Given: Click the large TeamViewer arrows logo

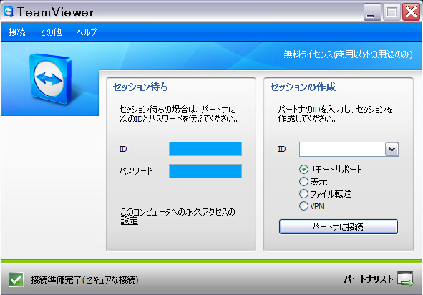Looking at the screenshot, I should [x=50, y=79].
